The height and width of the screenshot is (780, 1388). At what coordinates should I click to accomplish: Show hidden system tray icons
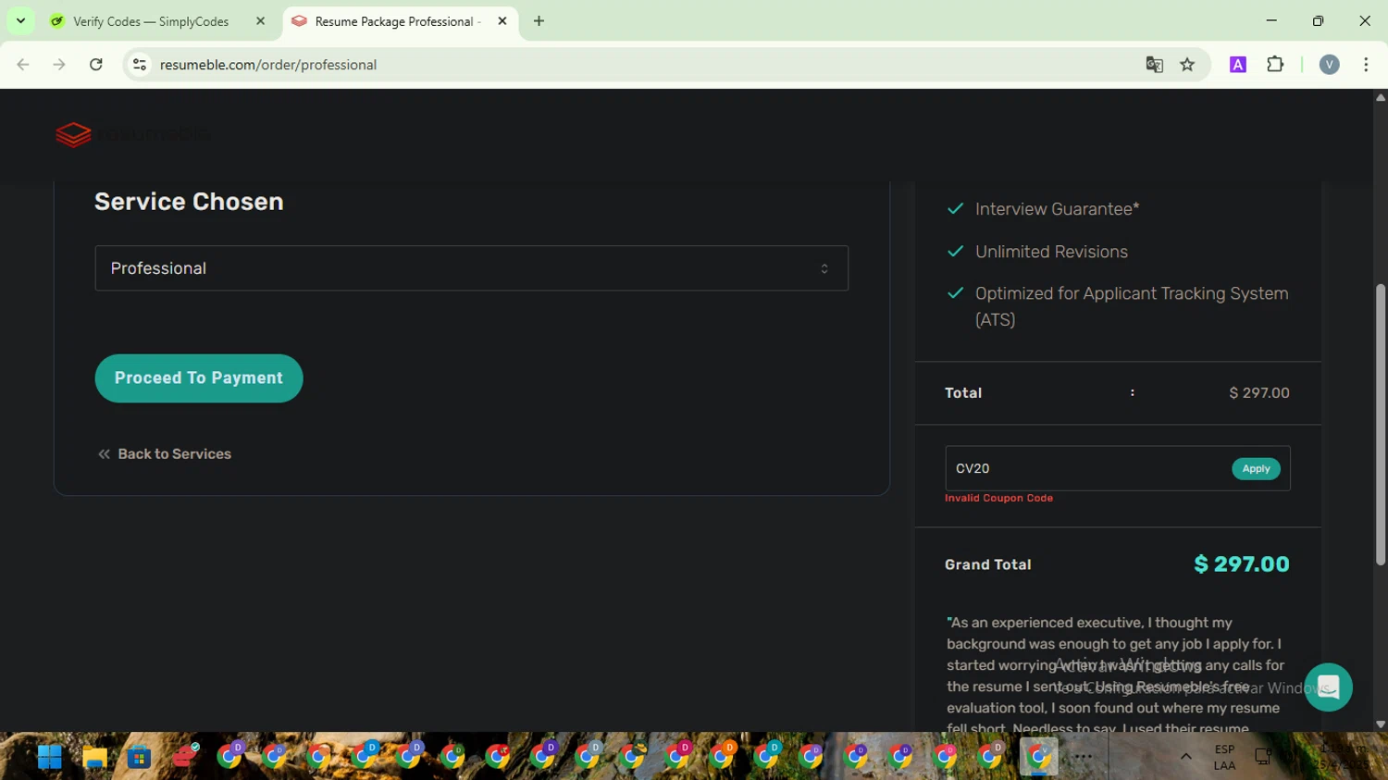(1185, 757)
